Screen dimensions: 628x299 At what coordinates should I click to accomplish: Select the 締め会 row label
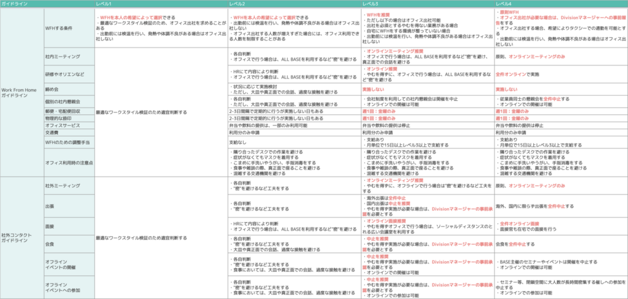point(69,90)
